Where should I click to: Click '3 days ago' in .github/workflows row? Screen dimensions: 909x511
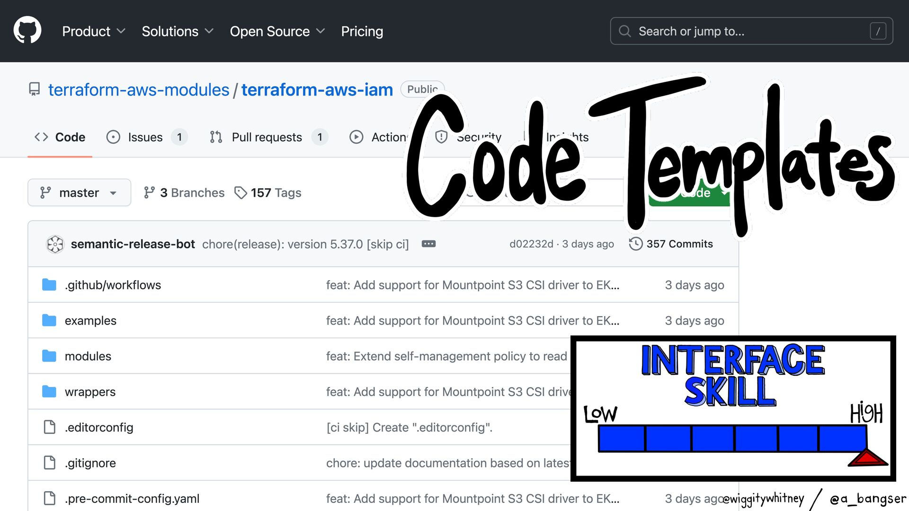tap(695, 285)
